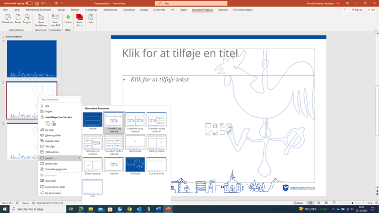Image resolution: width=379 pixels, height=213 pixels.
Task: Switch to the Design tab
Action: [75, 10]
